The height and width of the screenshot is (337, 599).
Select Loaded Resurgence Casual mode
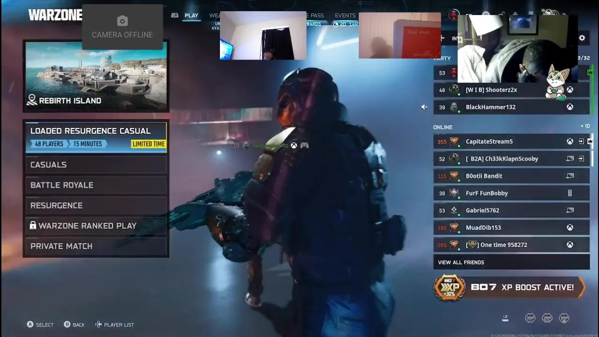coord(95,137)
